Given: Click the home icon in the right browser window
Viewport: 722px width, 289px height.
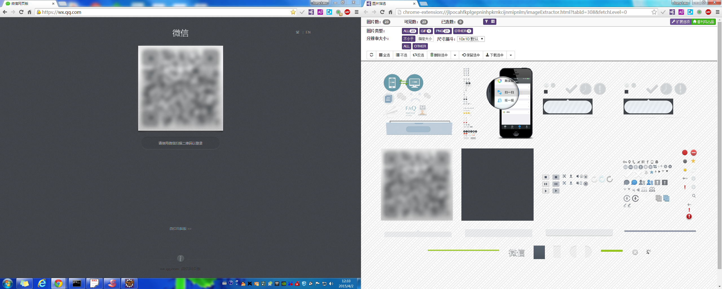Looking at the screenshot, I should pos(390,12).
